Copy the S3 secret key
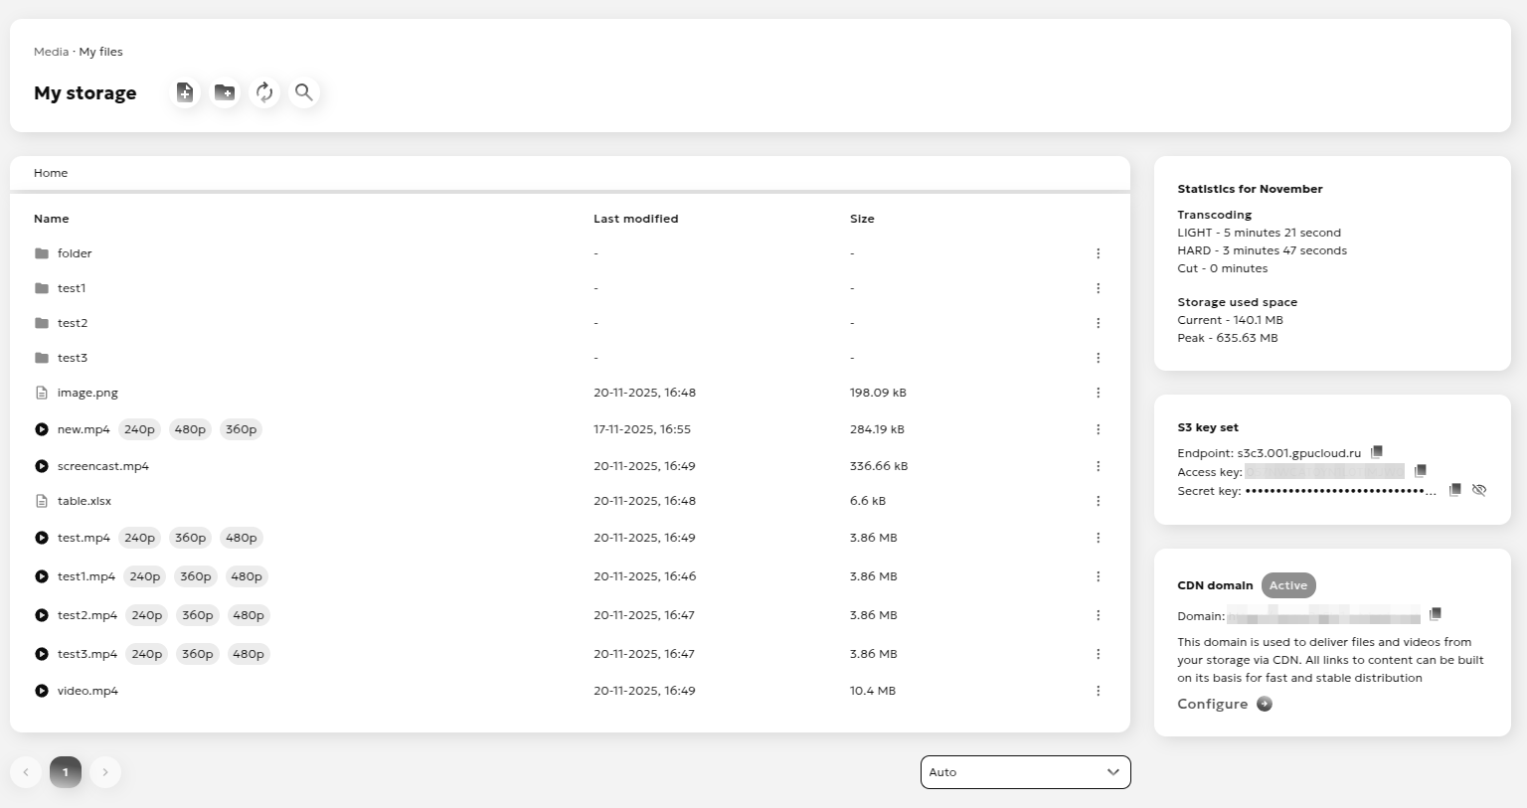Screen dimensions: 1527x808 point(1455,490)
